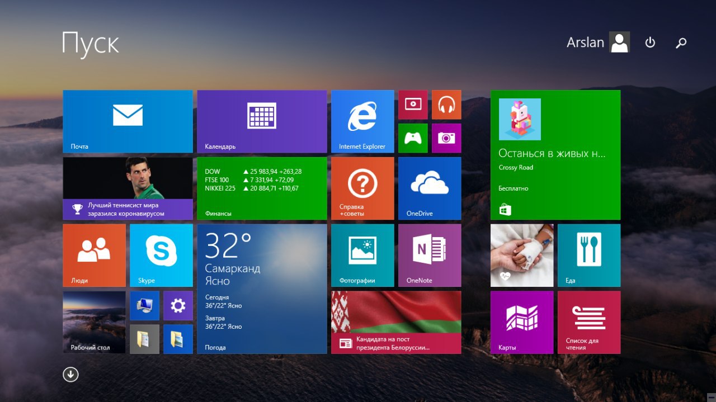Screen dimensions: 716x402
Task: Click the FTSE 100 index row
Action: coord(249,180)
